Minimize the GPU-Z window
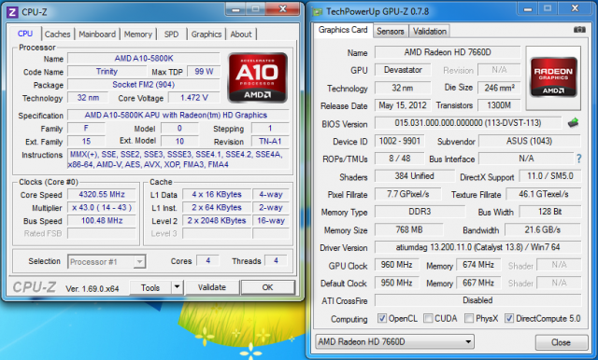Viewport: 598px width, 360px height. coord(528,8)
